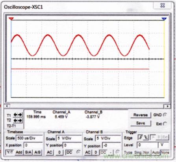
Task: Select falling edge trigger icon
Action: (x=146, y=138)
